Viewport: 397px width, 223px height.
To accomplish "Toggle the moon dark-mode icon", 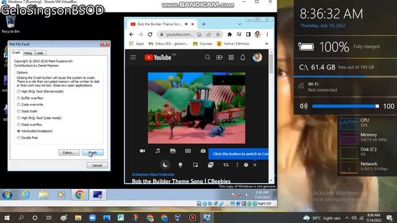I will pyautogui.click(x=165, y=165).
